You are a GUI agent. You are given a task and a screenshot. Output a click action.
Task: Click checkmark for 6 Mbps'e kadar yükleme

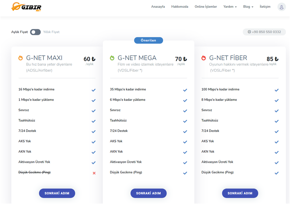[x=185, y=101]
